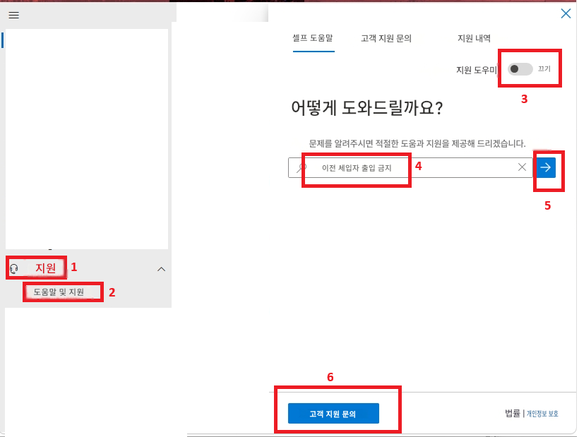
Task: Click the 끄기 toggle status label
Action: pos(544,69)
